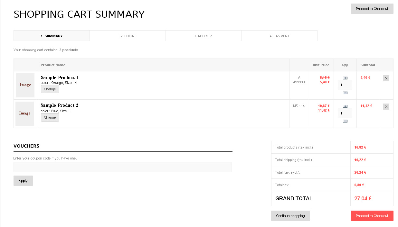Screen dimensions: 398x227
Task: Go to the 2. Login step
Action: point(128,36)
